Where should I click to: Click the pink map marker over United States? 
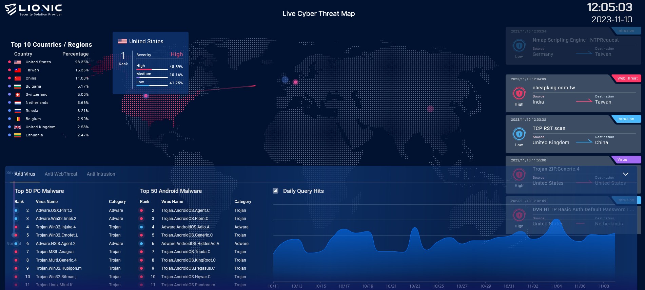click(x=146, y=96)
